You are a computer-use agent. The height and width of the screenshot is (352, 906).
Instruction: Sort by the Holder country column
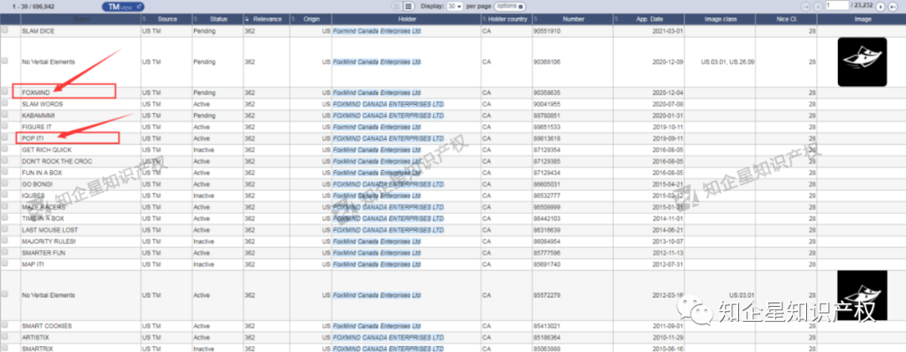pos(507,19)
